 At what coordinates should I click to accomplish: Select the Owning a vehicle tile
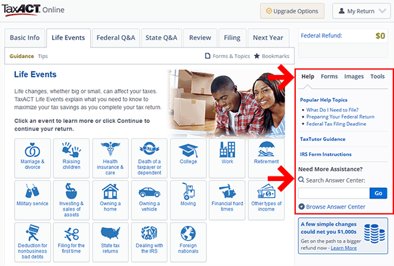(x=150, y=200)
